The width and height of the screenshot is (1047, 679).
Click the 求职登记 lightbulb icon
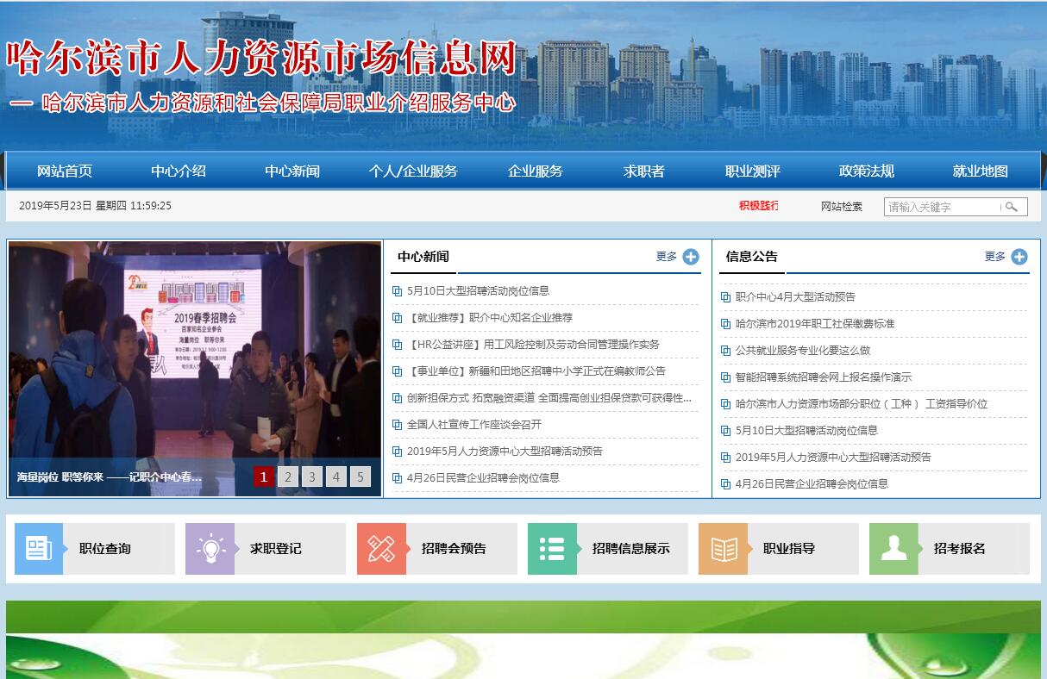pos(210,549)
